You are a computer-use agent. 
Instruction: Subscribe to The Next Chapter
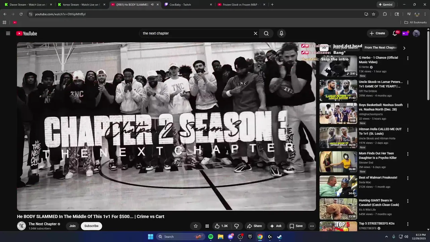click(91, 226)
